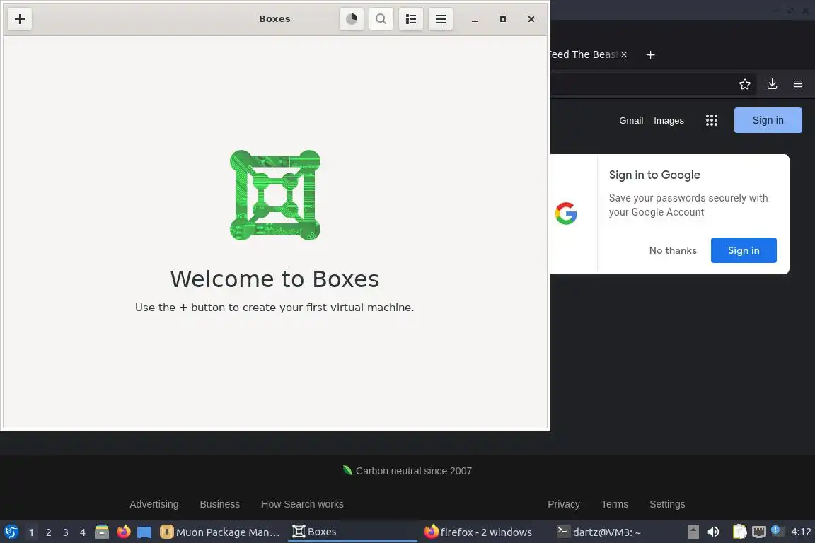This screenshot has height=543, width=815.
Task: Click Carbon neutral since 2007 link
Action: pos(414,471)
